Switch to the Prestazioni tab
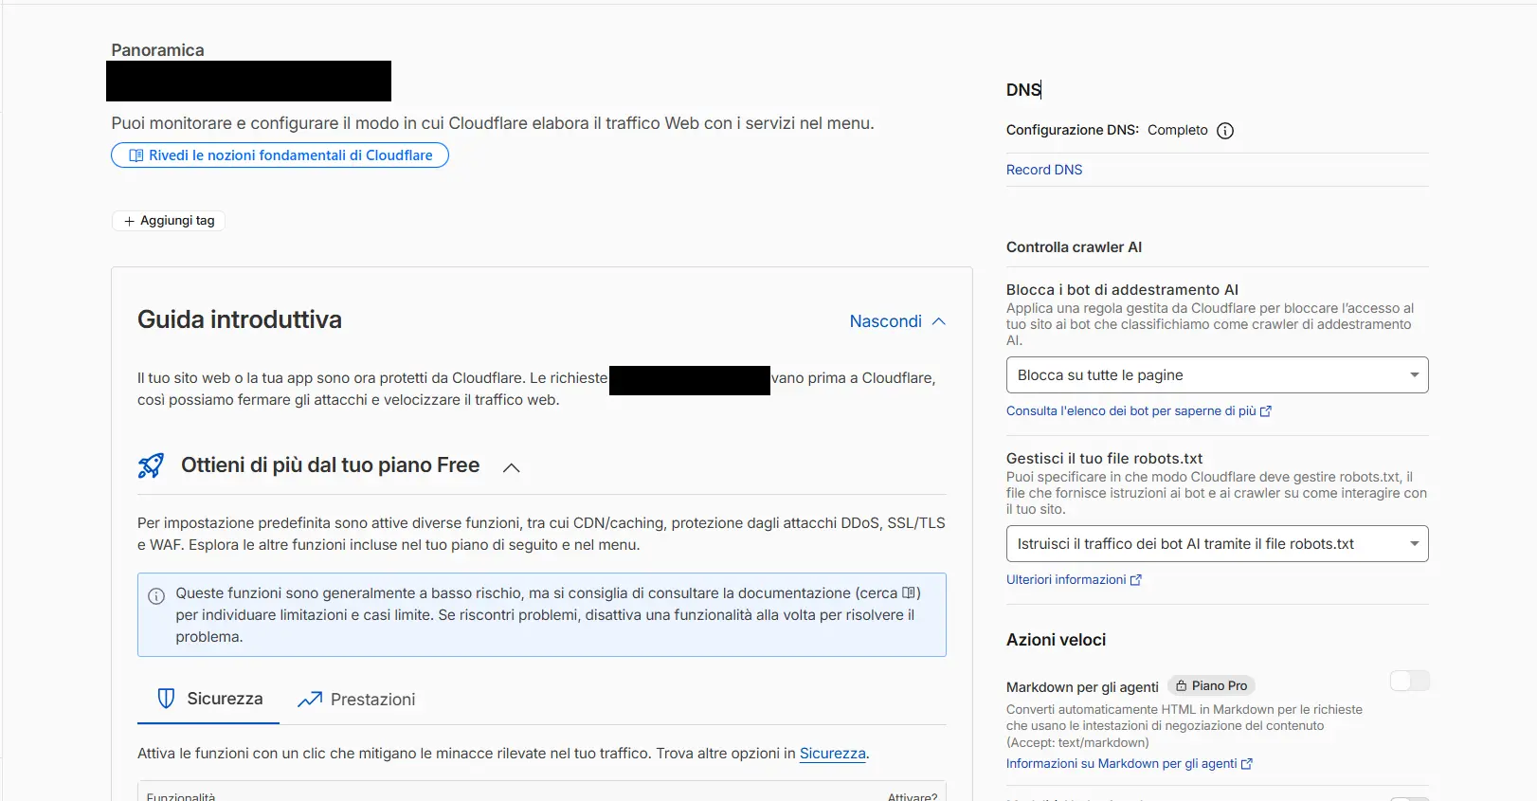Image resolution: width=1537 pixels, height=801 pixels. (356, 700)
